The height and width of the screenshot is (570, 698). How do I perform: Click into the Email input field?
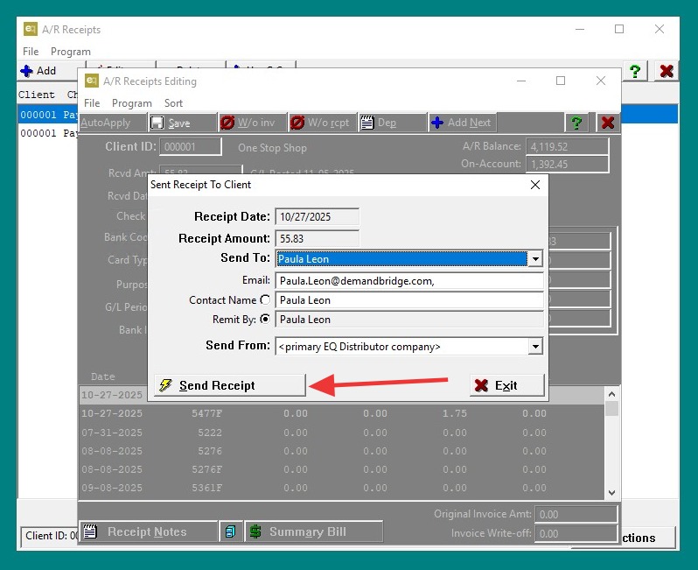click(409, 281)
